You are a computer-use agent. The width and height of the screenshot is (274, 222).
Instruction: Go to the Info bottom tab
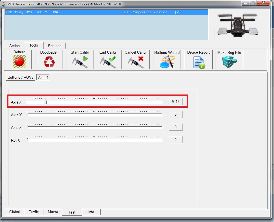click(x=91, y=212)
